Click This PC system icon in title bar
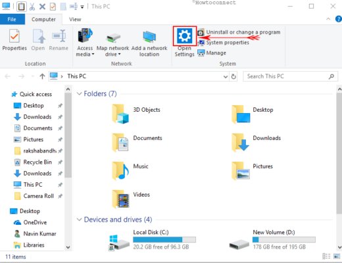342x263 pixels. click(x=6, y=7)
